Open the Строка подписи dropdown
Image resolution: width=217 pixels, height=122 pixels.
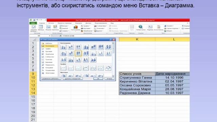[172, 28]
